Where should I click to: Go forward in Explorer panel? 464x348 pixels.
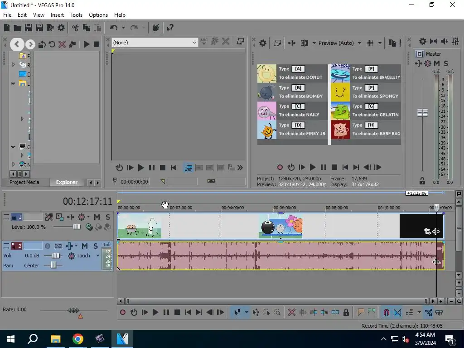pyautogui.click(x=30, y=44)
